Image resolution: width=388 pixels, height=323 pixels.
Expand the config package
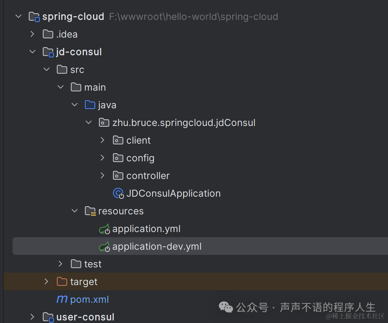[x=102, y=158]
